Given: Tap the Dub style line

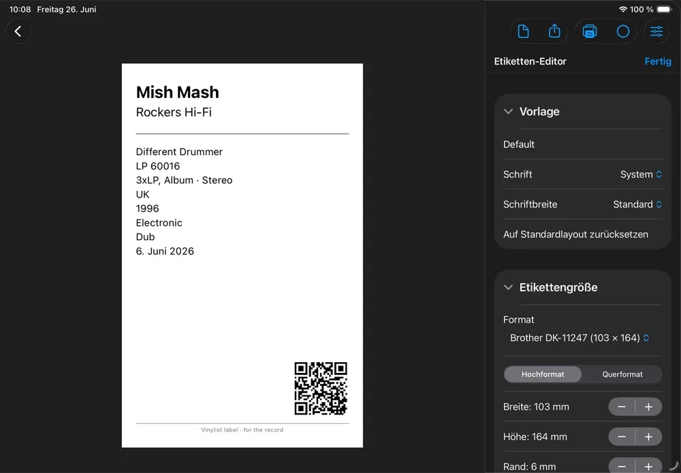Looking at the screenshot, I should point(145,237).
